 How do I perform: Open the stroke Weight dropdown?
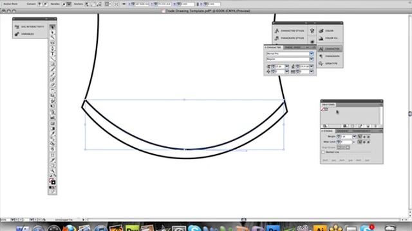coord(354,137)
